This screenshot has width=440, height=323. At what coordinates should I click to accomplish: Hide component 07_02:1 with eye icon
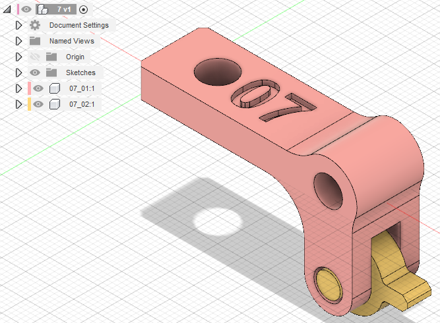(x=38, y=104)
